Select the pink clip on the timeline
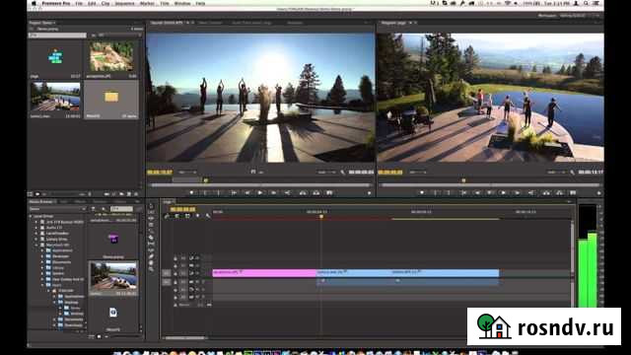The image size is (631, 355). (264, 273)
